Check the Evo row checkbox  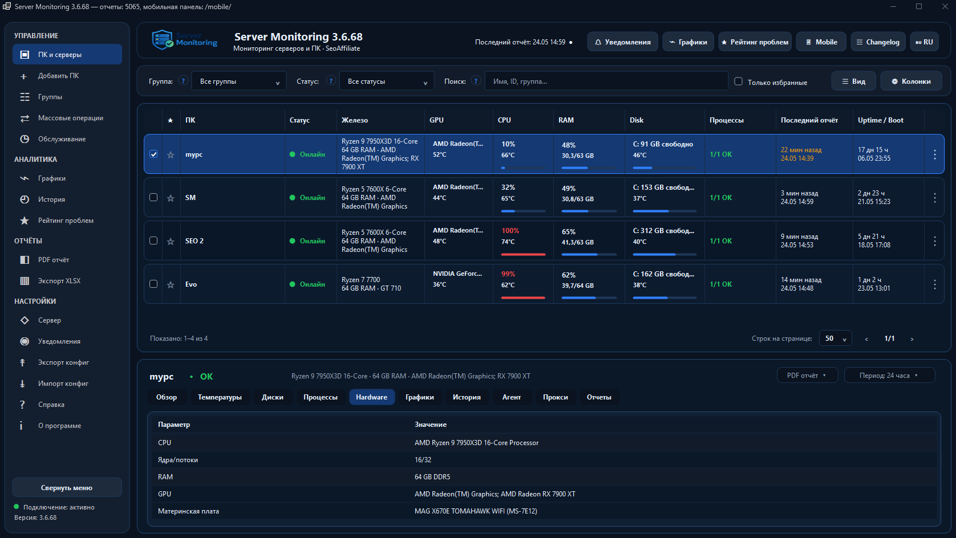tap(153, 284)
